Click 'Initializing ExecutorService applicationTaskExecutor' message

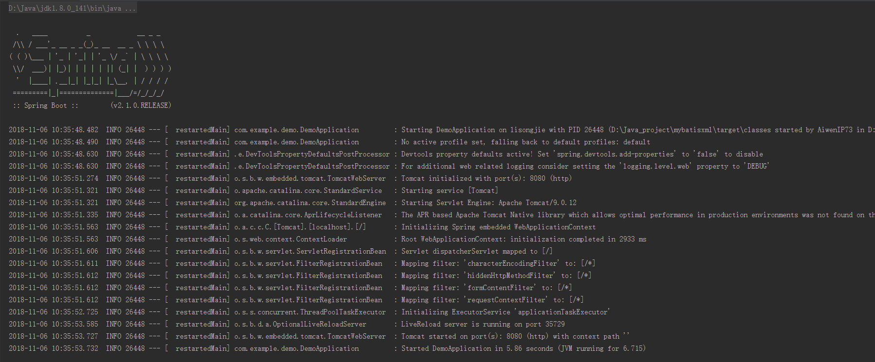click(x=506, y=312)
